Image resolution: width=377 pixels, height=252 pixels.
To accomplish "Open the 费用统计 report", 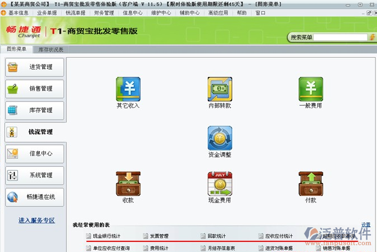I will click(159, 248).
